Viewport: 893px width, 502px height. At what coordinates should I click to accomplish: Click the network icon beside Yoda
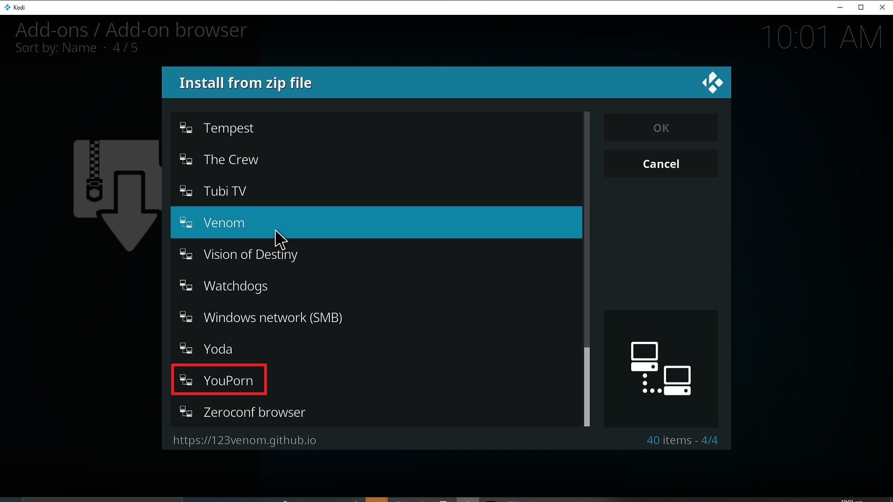click(187, 349)
